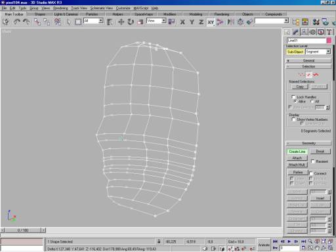Image resolution: width=336 pixels, height=252 pixels.
Task: Enable the Connect checkbox
Action: [x=311, y=173]
